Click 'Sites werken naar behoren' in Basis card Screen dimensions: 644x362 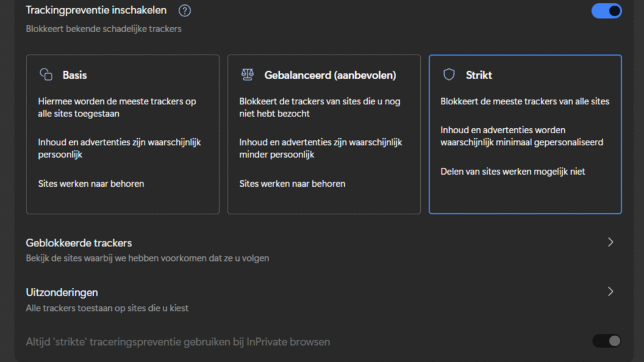click(91, 184)
